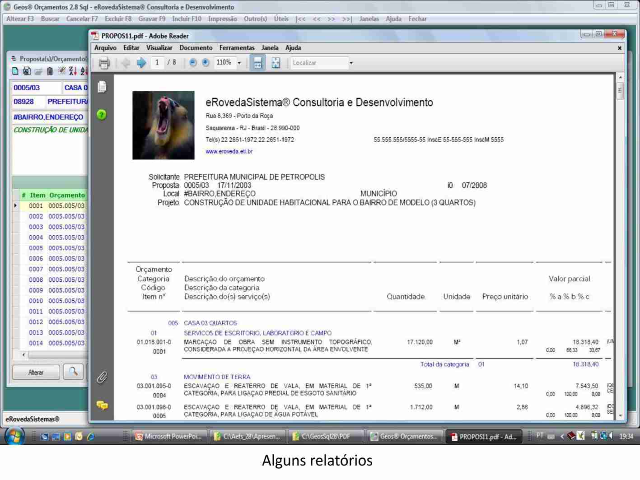Click Alterar F3 in the Geos menu bar

(20, 19)
